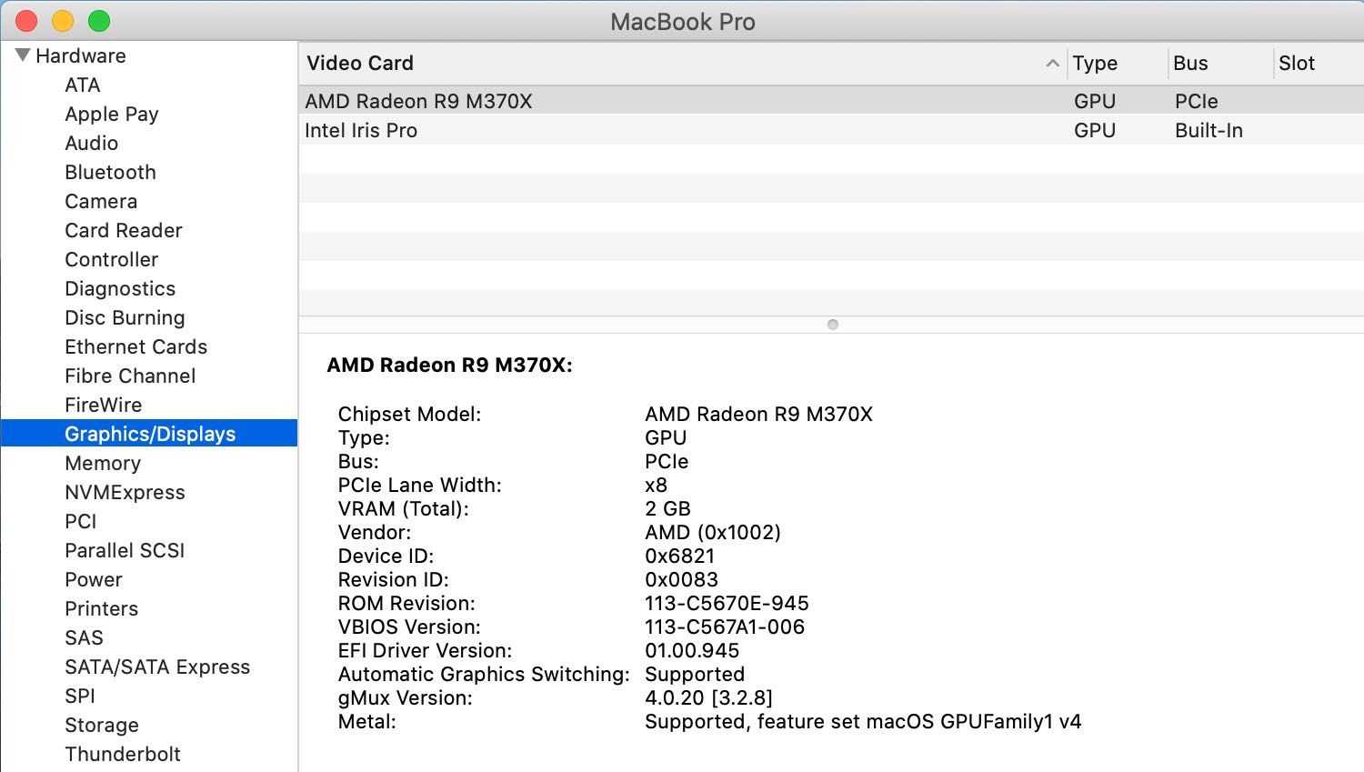Viewport: 1364px width, 772px height.
Task: Click the PCIe Lane Width value x8
Action: (x=656, y=485)
